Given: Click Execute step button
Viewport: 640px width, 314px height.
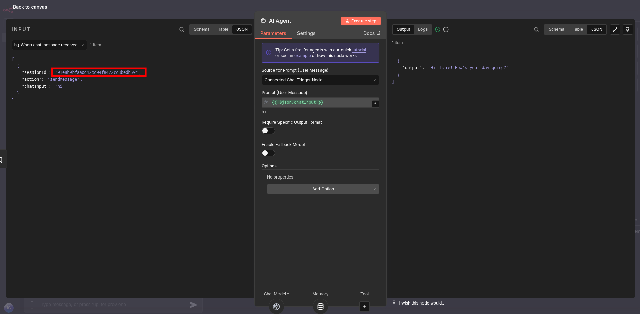Looking at the screenshot, I should pyautogui.click(x=361, y=21).
